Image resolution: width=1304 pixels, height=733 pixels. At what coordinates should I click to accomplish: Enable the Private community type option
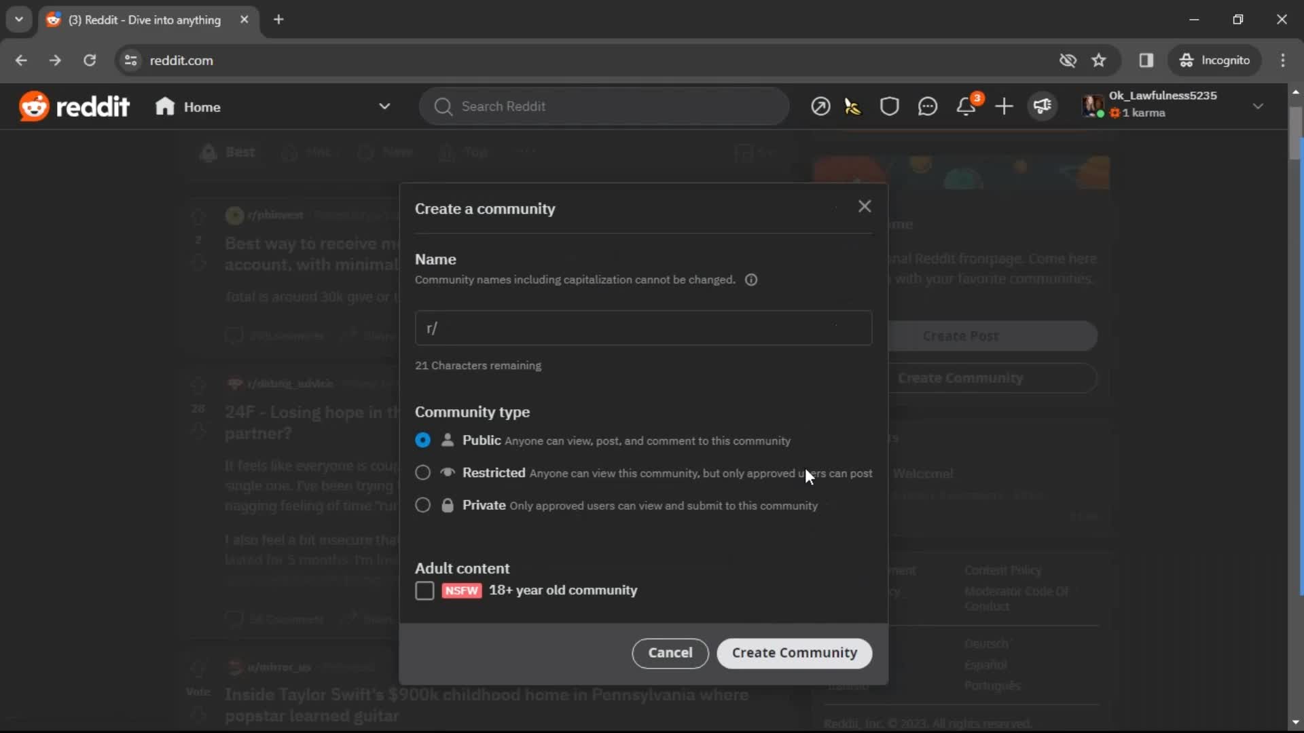422,505
